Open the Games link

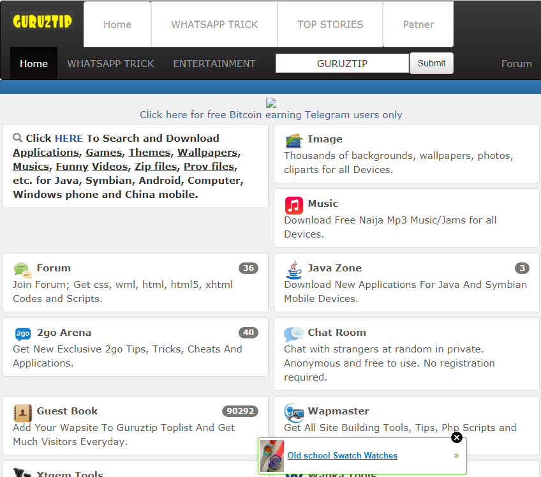tap(104, 153)
